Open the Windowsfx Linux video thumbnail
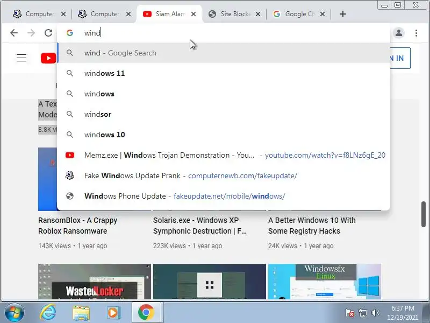Screen dimensions: 430x323 325,282
